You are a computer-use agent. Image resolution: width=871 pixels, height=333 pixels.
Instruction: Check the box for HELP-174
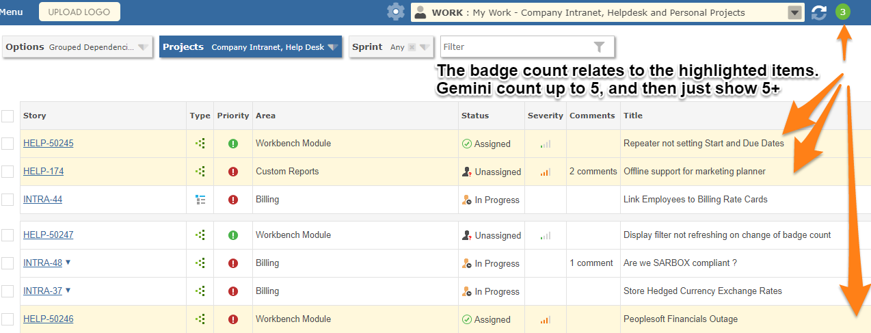[8, 172]
